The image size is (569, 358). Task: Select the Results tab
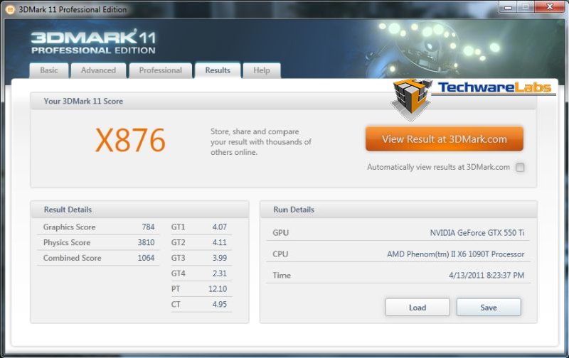218,70
